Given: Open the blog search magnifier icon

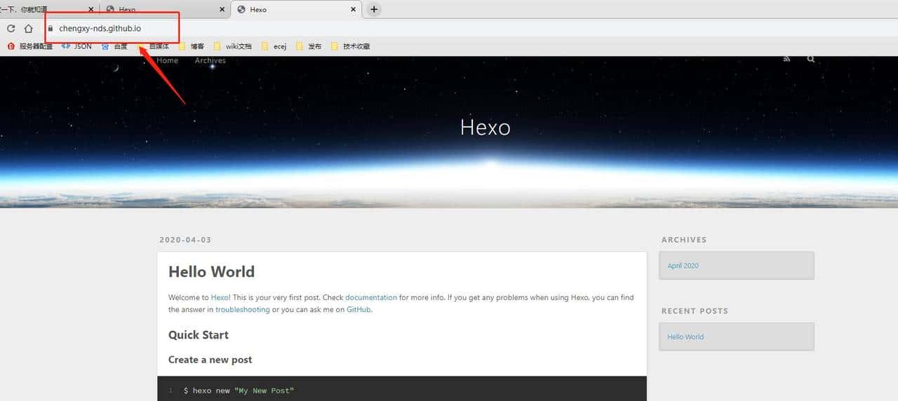Looking at the screenshot, I should 811,60.
